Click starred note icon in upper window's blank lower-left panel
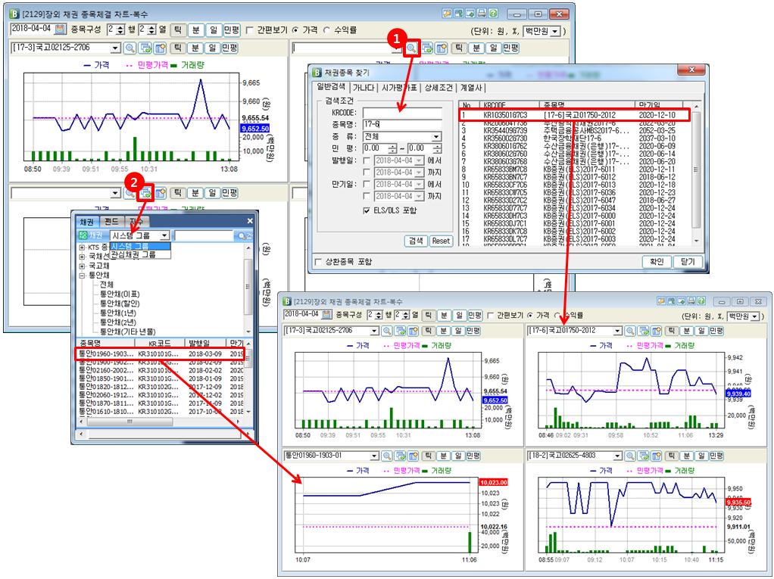The height and width of the screenshot is (579, 774). pos(161,193)
